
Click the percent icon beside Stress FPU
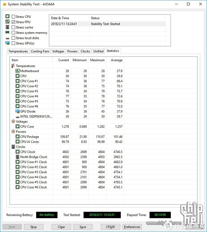pyautogui.click(x=7, y=22)
